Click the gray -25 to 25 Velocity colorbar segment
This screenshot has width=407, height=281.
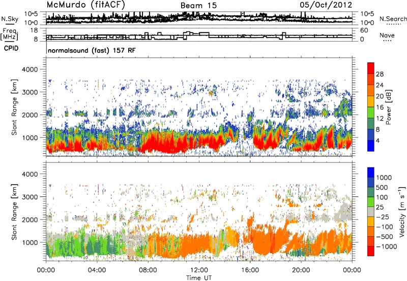pyautogui.click(x=371, y=212)
